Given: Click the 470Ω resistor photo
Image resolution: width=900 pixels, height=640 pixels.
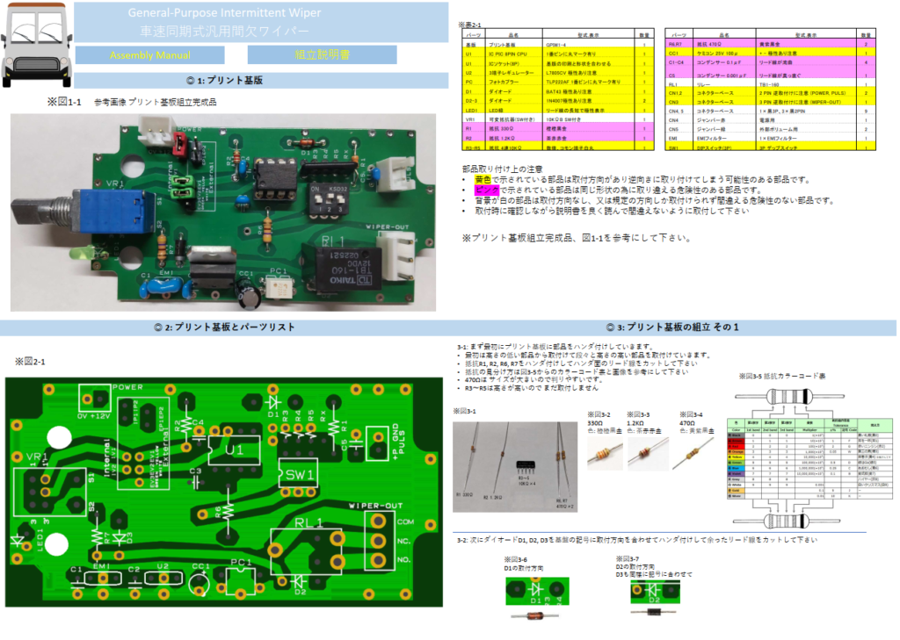Looking at the screenshot, I should tap(694, 453).
